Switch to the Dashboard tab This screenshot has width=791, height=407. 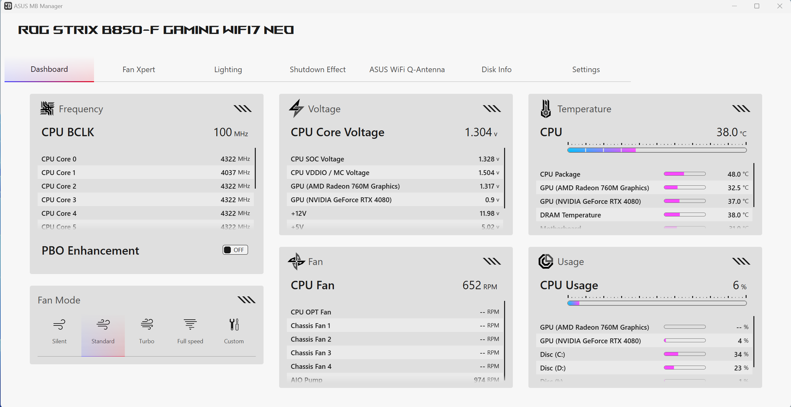tap(49, 69)
